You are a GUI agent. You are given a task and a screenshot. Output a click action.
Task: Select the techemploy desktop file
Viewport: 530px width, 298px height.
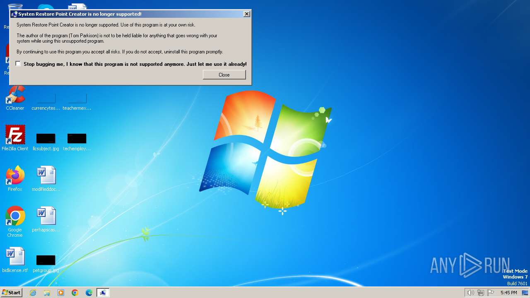tap(77, 142)
